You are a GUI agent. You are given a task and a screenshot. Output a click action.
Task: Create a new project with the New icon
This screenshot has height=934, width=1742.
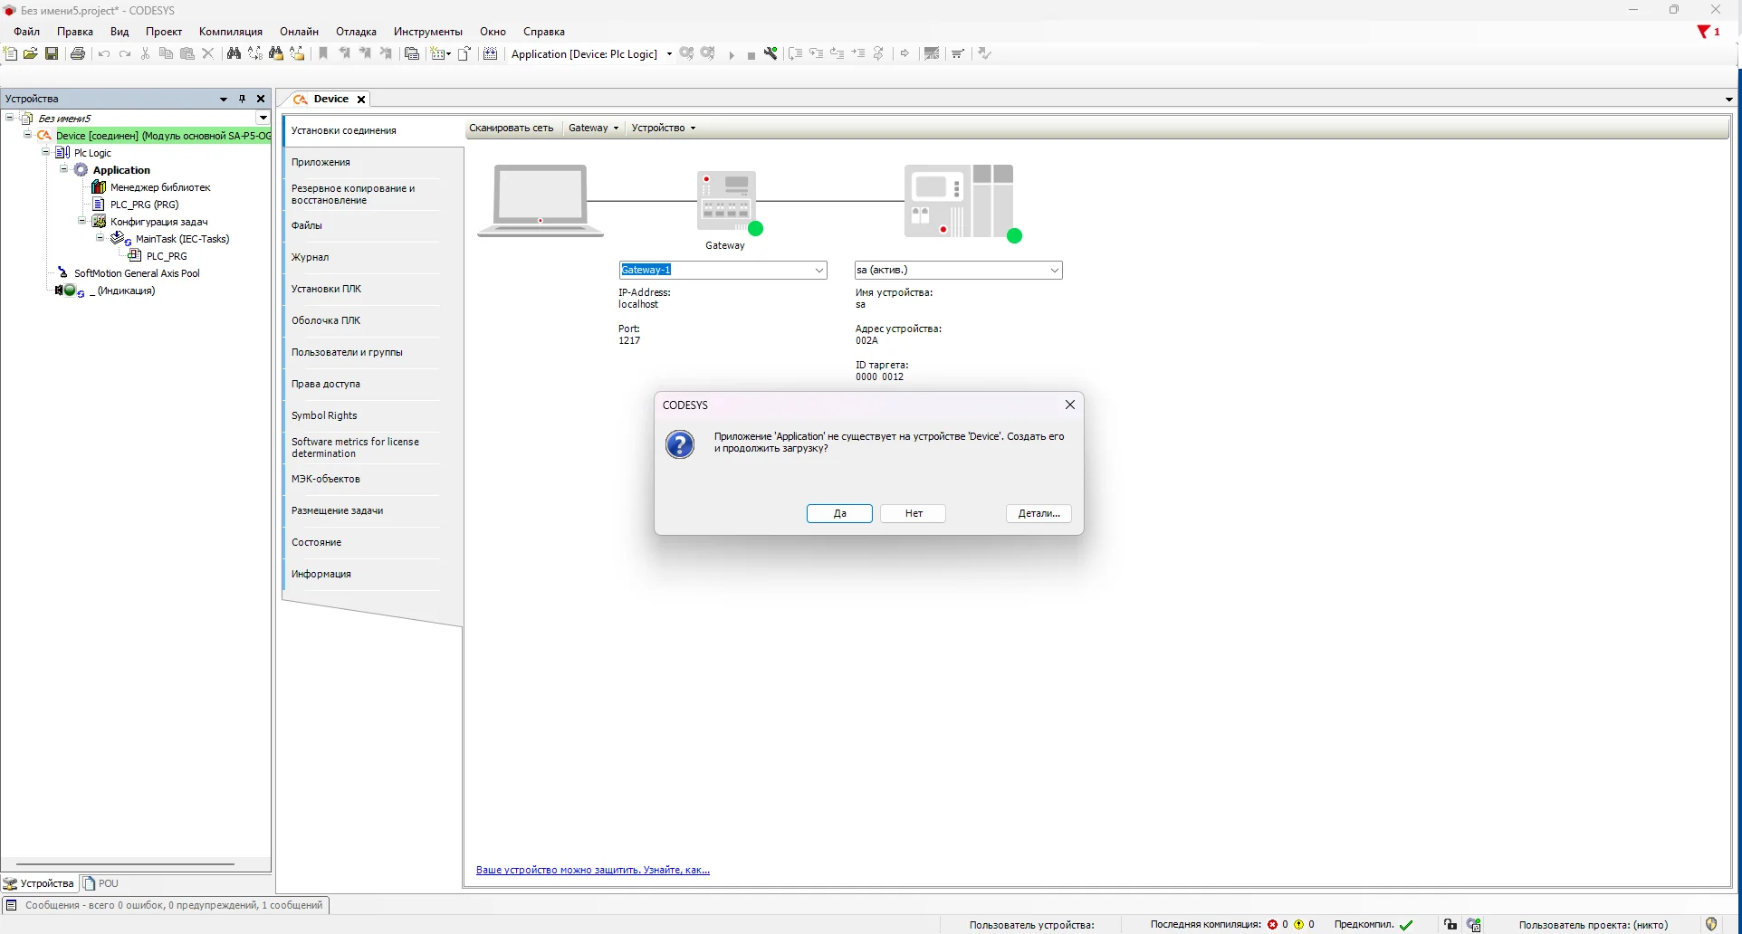[x=11, y=54]
